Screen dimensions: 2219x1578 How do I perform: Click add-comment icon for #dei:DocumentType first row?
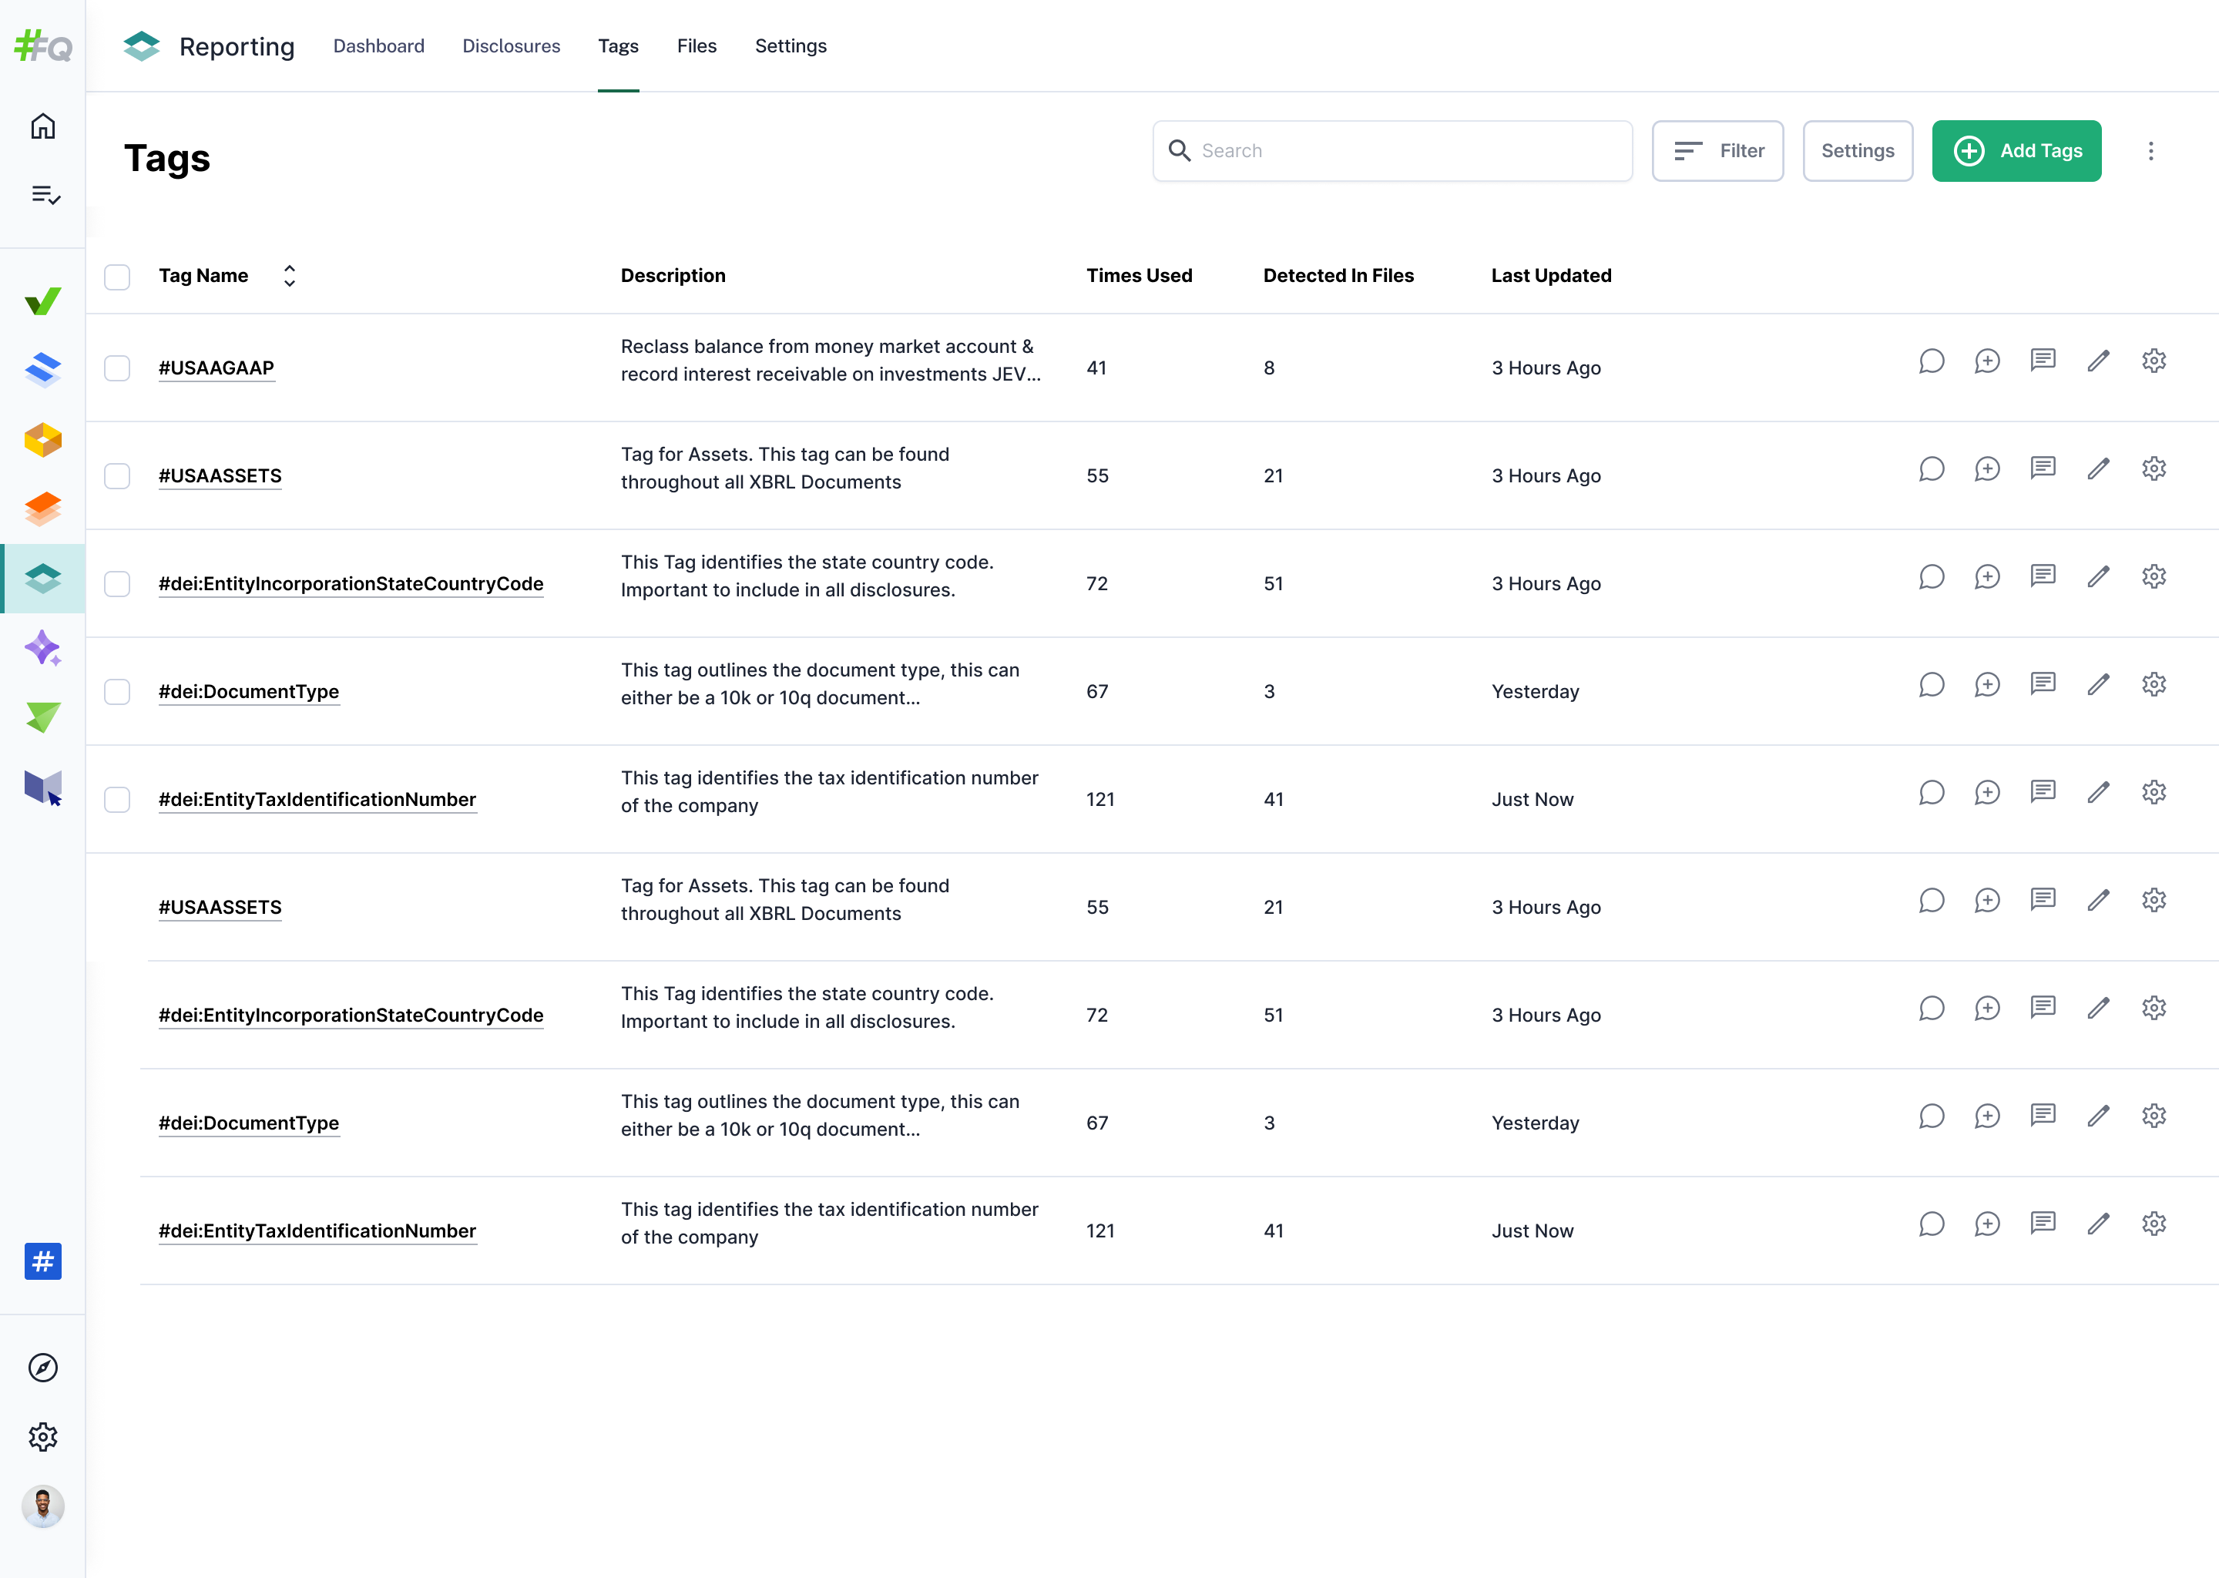(x=1987, y=685)
